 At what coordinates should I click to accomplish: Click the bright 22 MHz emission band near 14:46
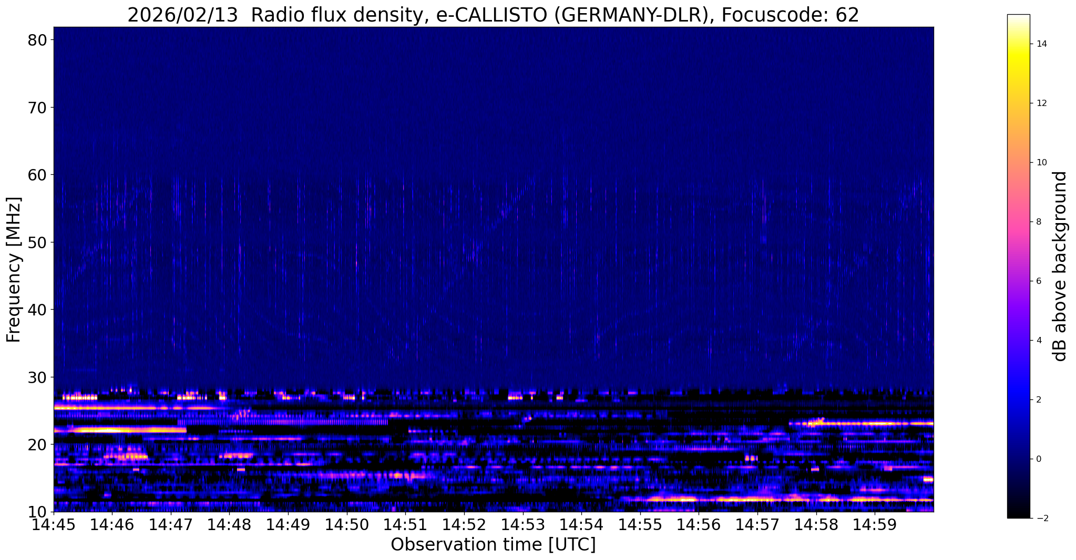click(x=121, y=430)
